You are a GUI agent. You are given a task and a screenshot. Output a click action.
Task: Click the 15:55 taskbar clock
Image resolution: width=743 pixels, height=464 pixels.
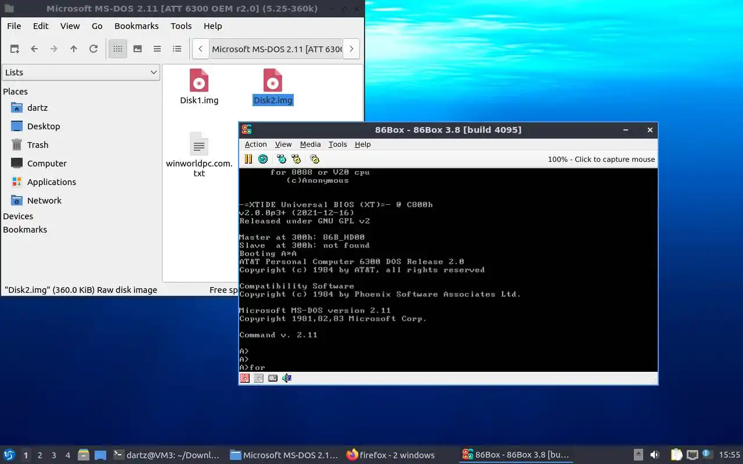pyautogui.click(x=730, y=455)
